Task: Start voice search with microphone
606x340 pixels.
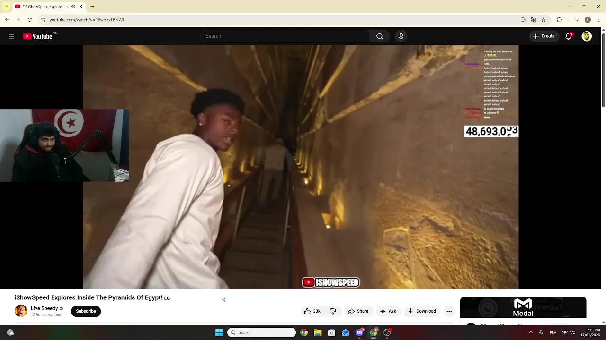Action: (x=401, y=36)
